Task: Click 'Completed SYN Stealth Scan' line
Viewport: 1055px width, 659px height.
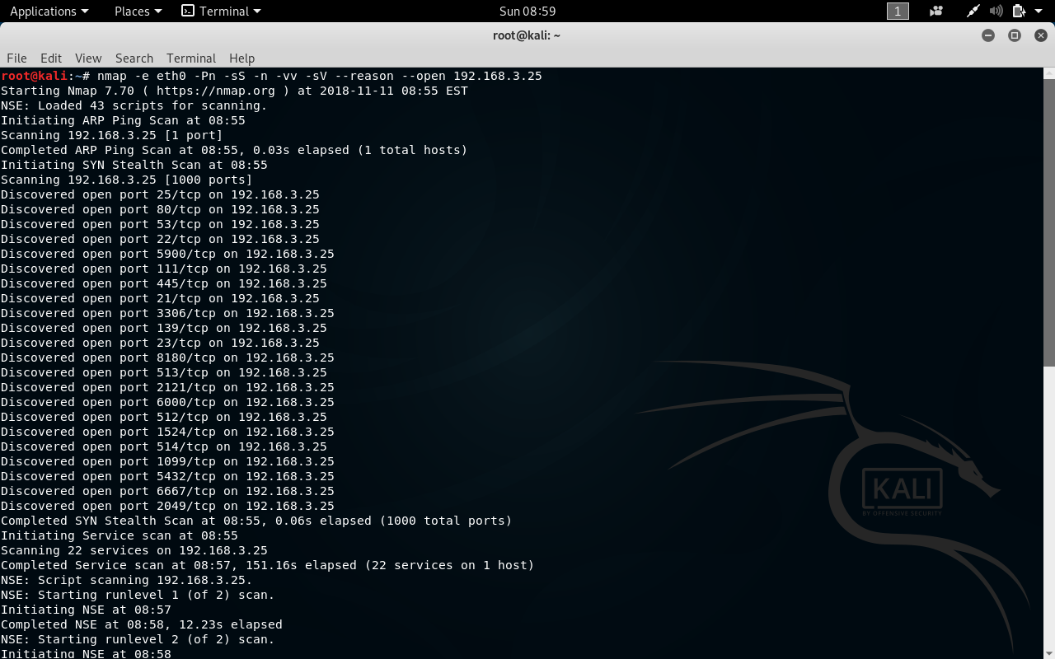Action: click(256, 521)
